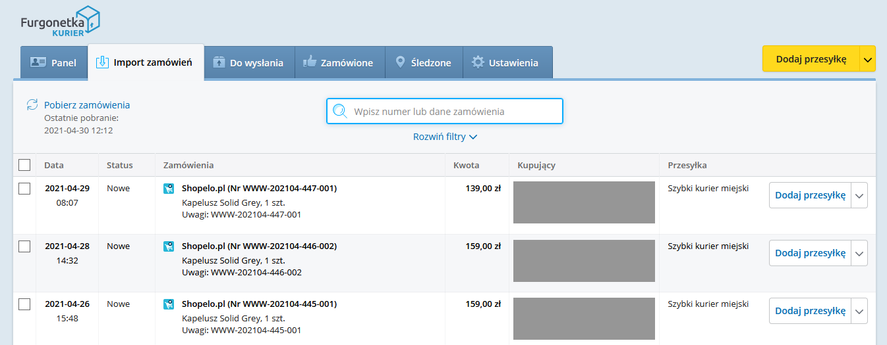
Task: Mark the checkbox for the 2021-04-26 order
Action: pyautogui.click(x=24, y=304)
